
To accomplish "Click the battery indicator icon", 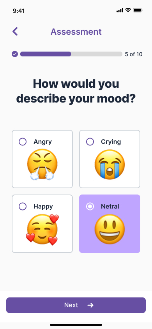I will pyautogui.click(x=138, y=10).
